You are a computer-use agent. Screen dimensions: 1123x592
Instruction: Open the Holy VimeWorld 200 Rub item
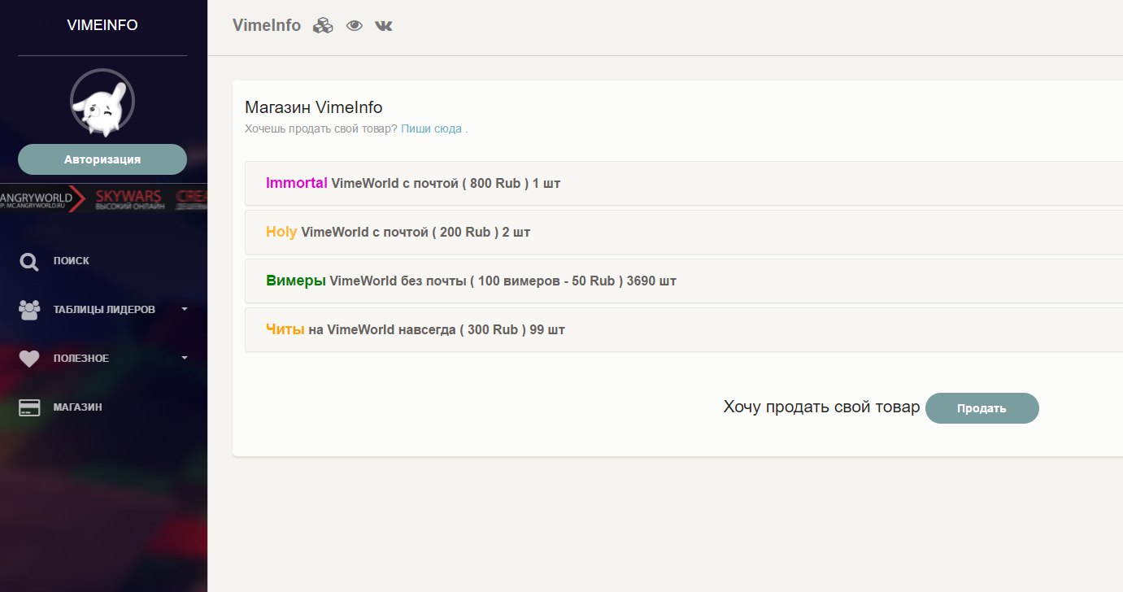[x=684, y=233]
